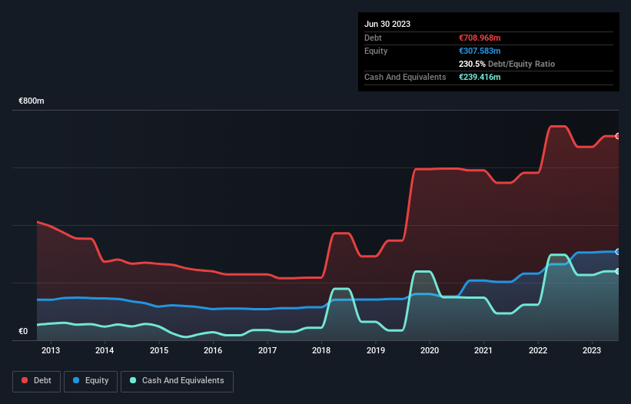Click the Equity row label in tooltip
Viewport: 631px width, 404px height.
point(376,51)
